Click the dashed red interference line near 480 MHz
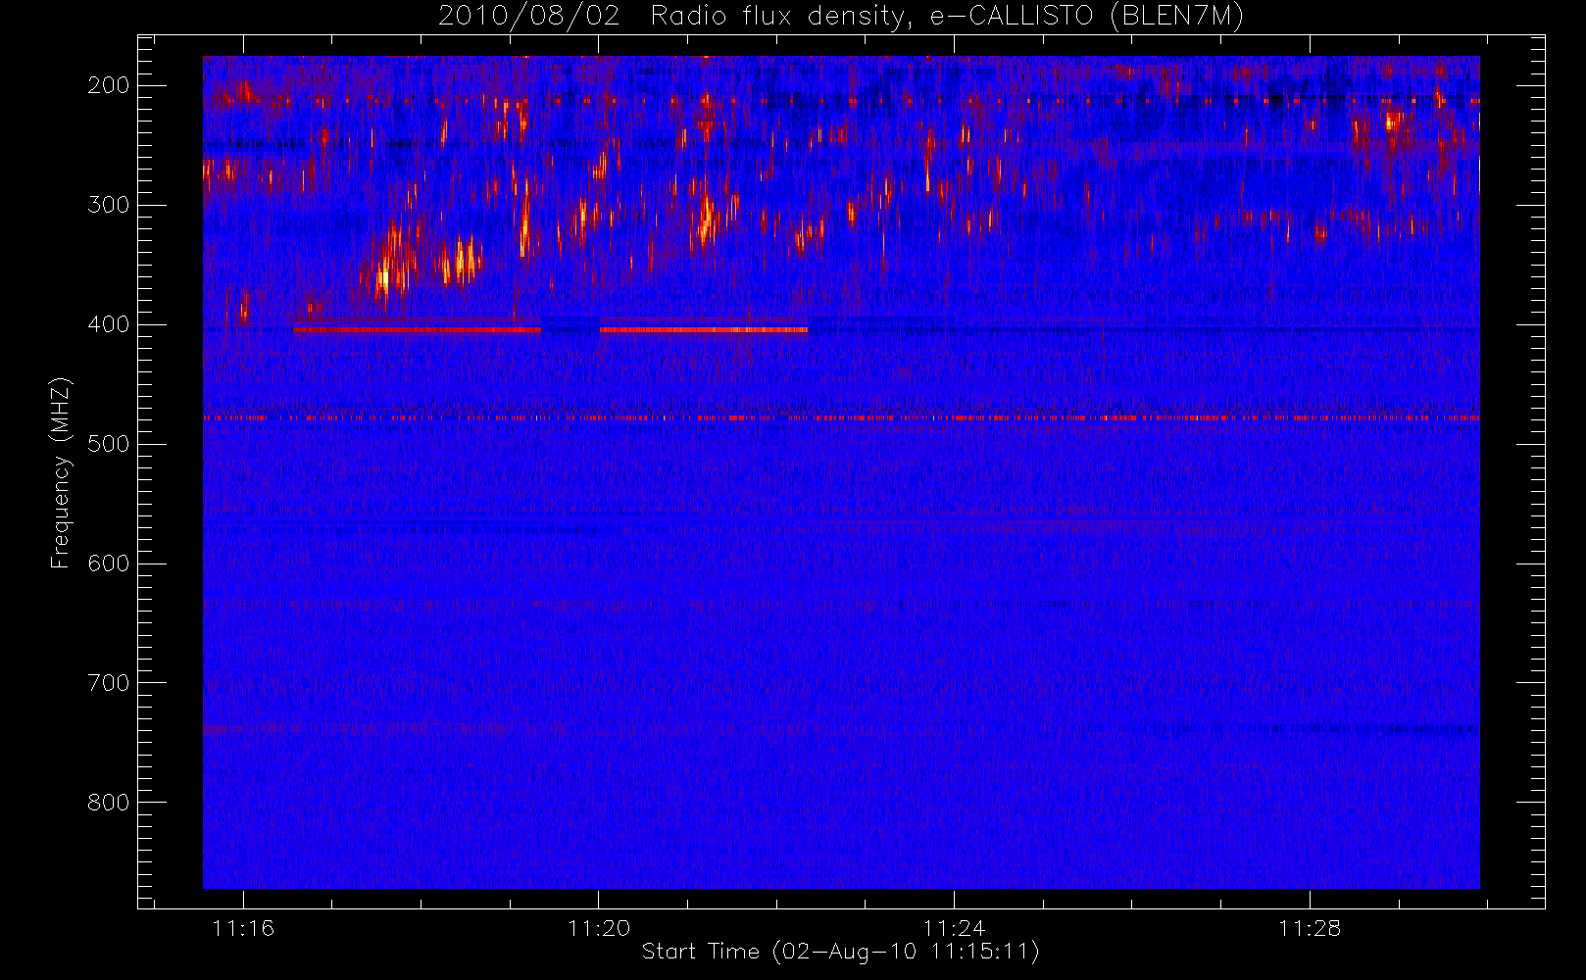 [841, 417]
